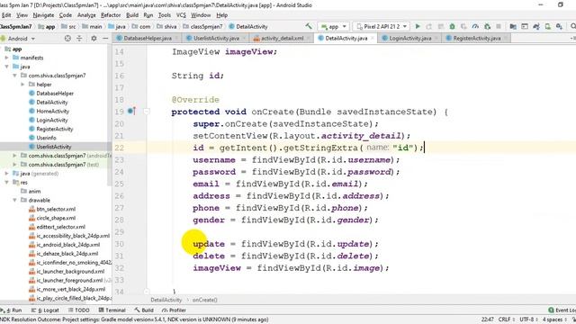Image resolution: width=576 pixels, height=324 pixels.
Task: Open the Pixel 2 API 21 device dropdown
Action: pyautogui.click(x=382, y=26)
